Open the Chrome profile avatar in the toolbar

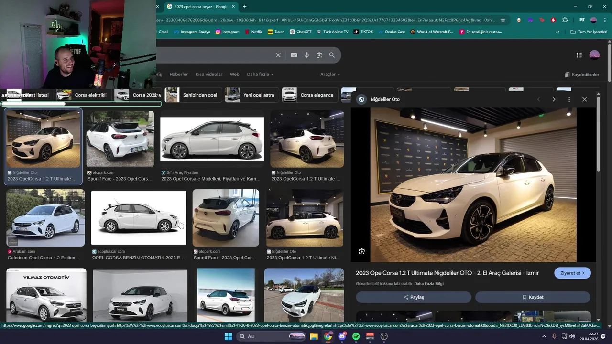click(593, 20)
